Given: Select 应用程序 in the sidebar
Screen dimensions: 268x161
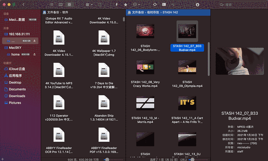Looking at the screenshot, I should [x=15, y=76].
